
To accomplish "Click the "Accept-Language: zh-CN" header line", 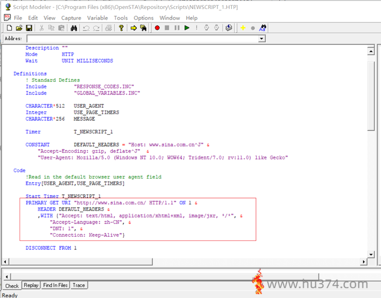I will click(x=90, y=222).
